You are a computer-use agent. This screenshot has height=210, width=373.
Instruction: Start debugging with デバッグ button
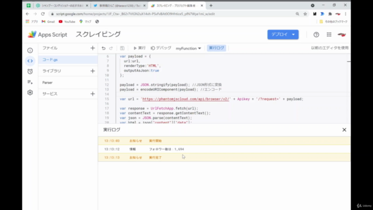pos(161,48)
